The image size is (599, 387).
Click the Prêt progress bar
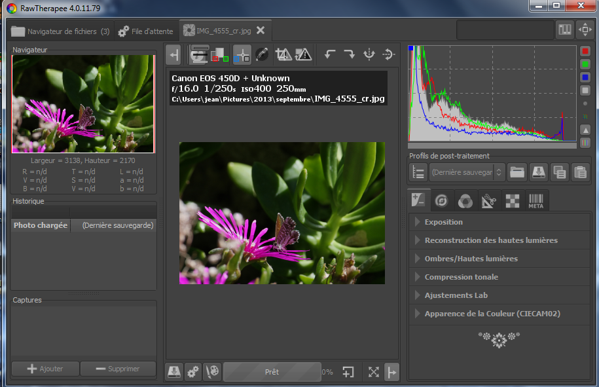(x=272, y=372)
